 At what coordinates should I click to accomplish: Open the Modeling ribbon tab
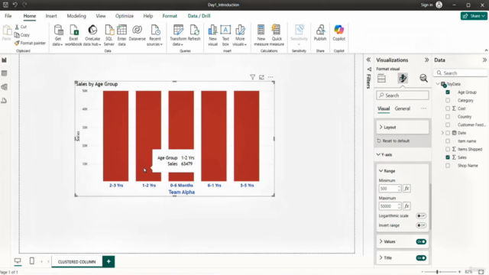pyautogui.click(x=76, y=16)
